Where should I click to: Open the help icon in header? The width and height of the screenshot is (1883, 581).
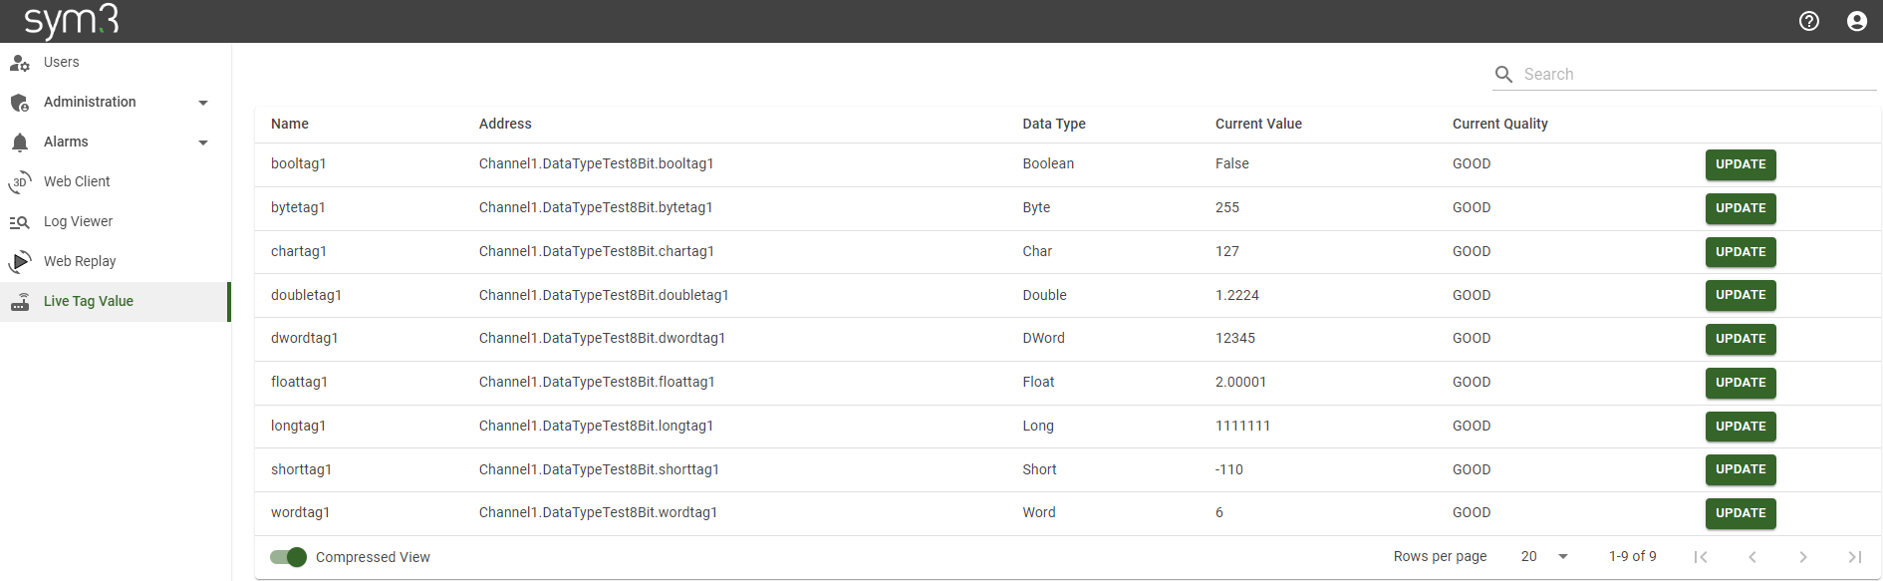[x=1809, y=21]
